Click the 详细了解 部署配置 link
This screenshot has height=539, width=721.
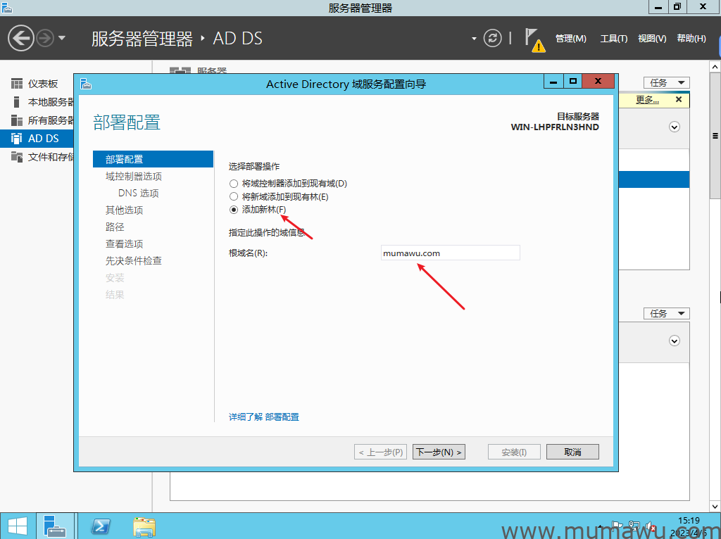pyautogui.click(x=265, y=417)
